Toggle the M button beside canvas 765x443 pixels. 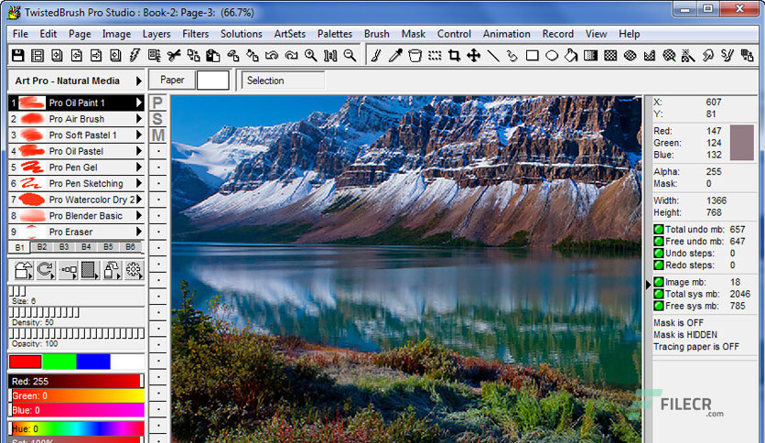[x=157, y=135]
